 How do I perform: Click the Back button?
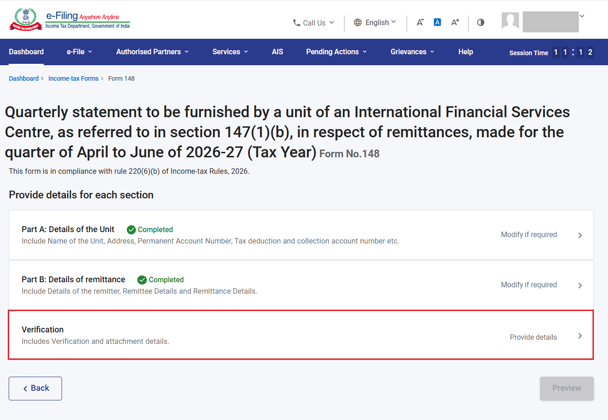click(35, 389)
